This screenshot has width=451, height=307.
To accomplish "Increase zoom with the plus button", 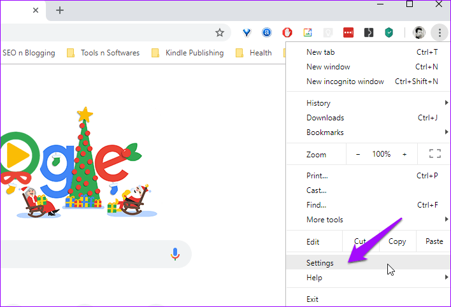I will pos(404,155).
